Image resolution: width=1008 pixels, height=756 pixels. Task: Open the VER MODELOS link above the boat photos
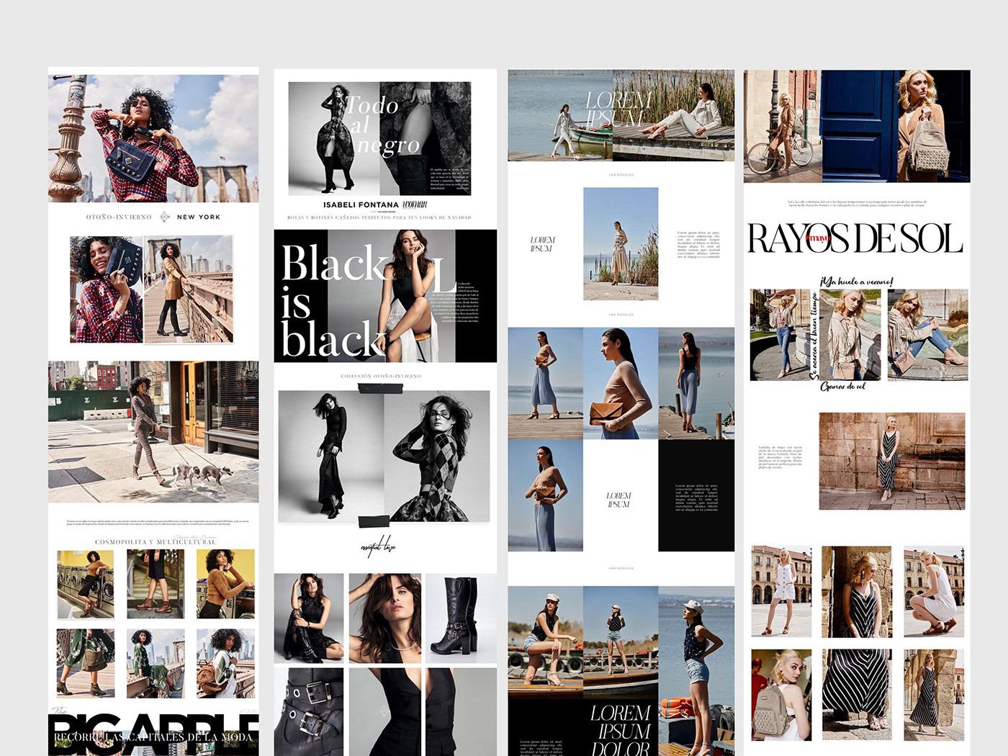[x=621, y=569]
